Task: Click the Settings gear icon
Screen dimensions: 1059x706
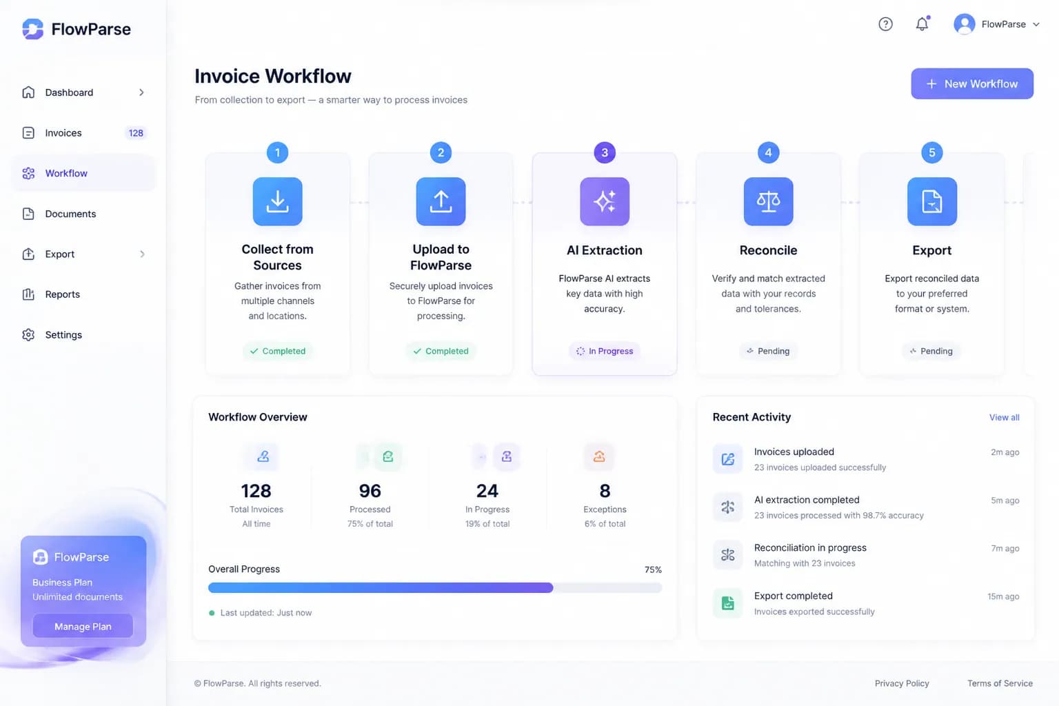Action: pos(28,334)
